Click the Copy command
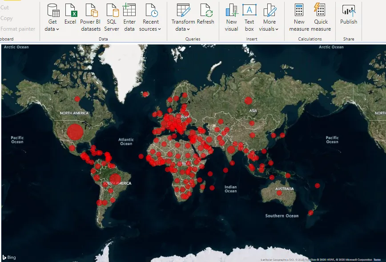 [x=6, y=18]
